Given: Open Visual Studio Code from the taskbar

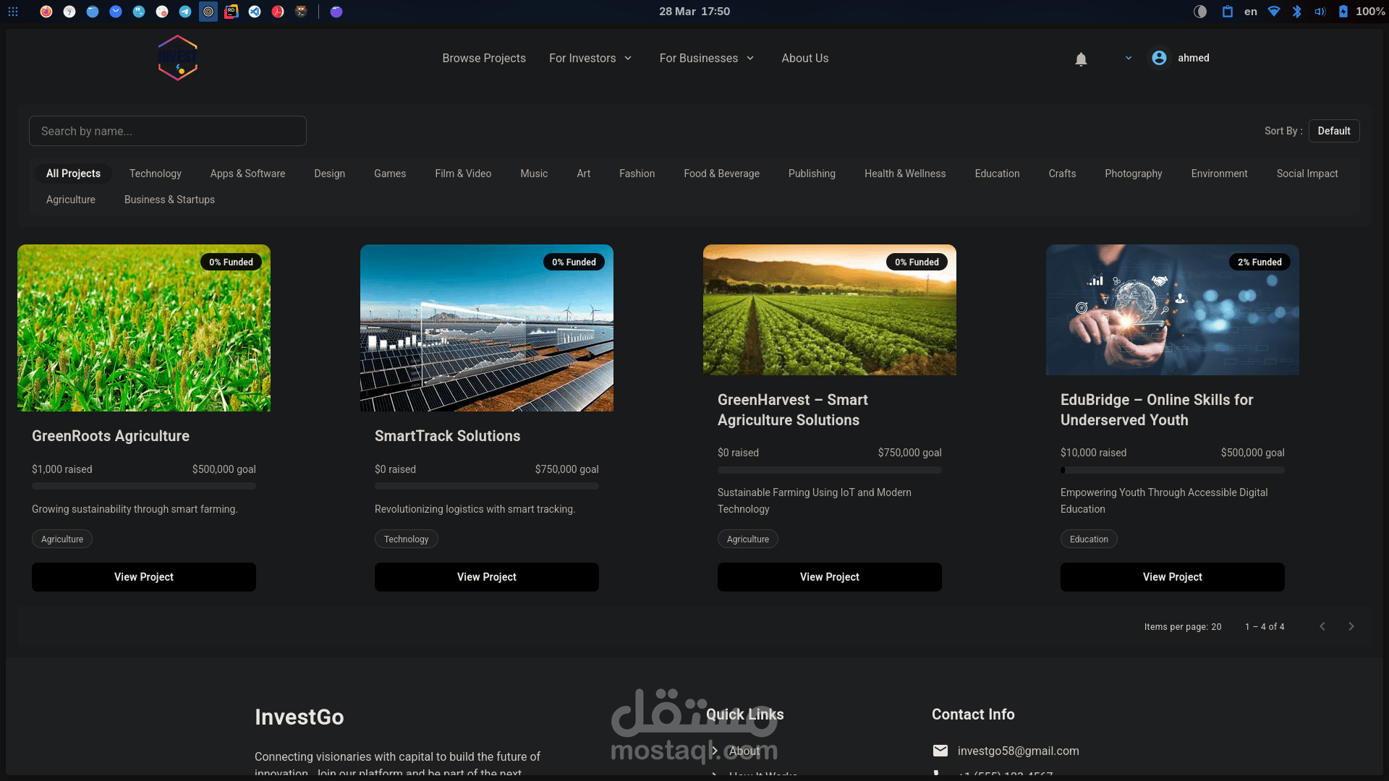Looking at the screenshot, I should tap(255, 12).
